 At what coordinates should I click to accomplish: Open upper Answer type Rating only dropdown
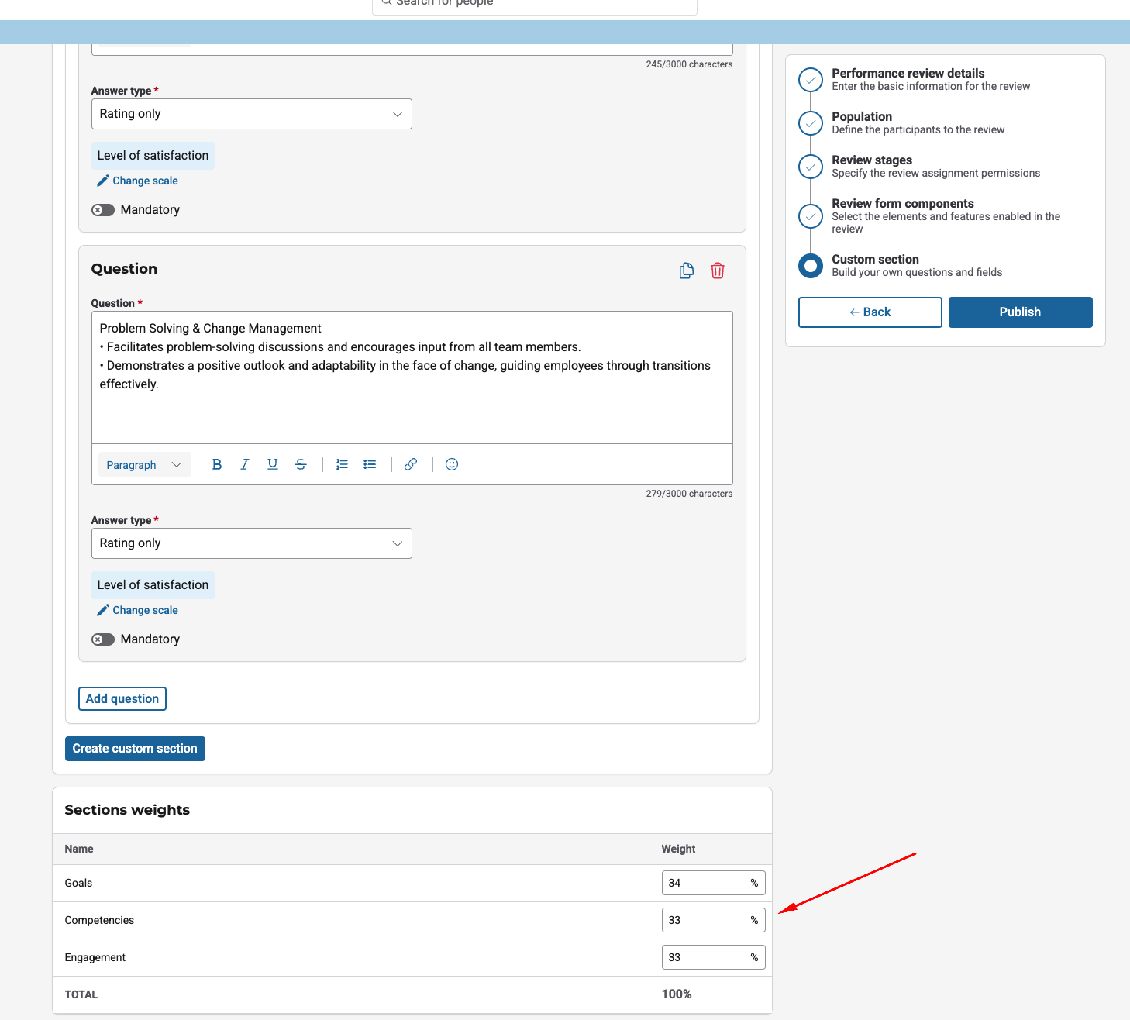click(x=251, y=114)
